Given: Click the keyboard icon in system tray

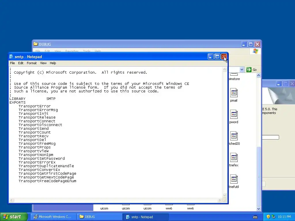Looking at the screenshot, I should pos(255,217).
